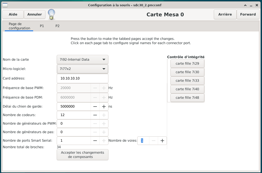262x173 pixels.
Task: Click the carte fille 7i29 button
Action: pyautogui.click(x=187, y=64)
